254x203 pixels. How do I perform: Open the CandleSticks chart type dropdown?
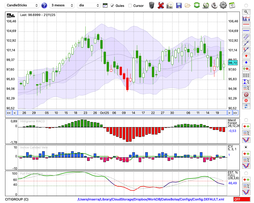point(22,5)
